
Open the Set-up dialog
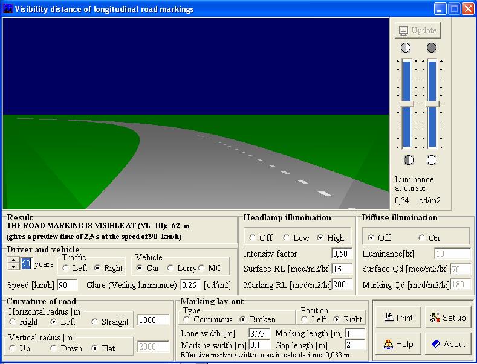tap(448, 318)
